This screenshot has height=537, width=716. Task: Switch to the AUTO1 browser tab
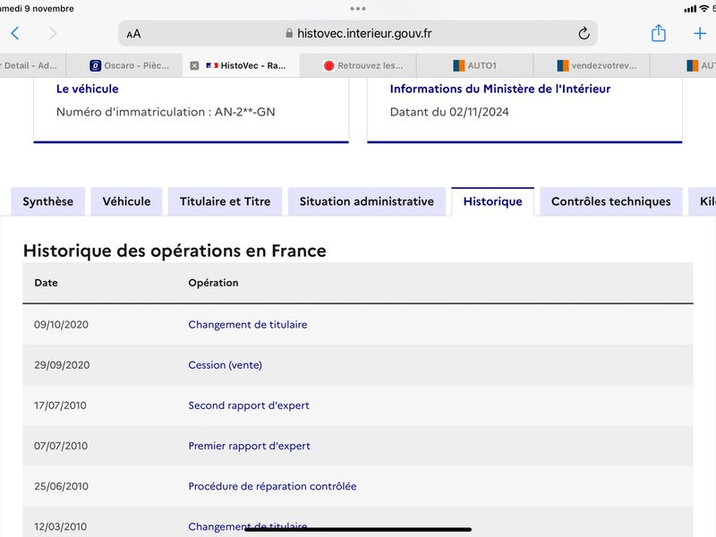pos(475,65)
